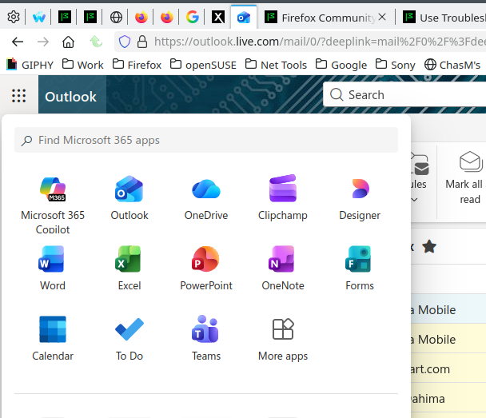
Task: Click the Outlook mail Search field
Action: point(404,94)
